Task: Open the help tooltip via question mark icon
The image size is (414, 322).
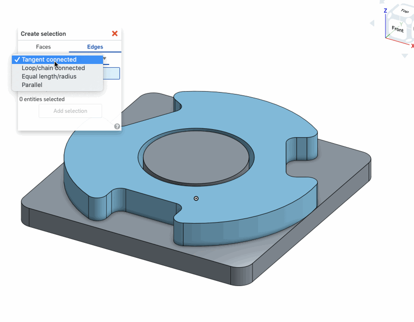Action: 117,126
